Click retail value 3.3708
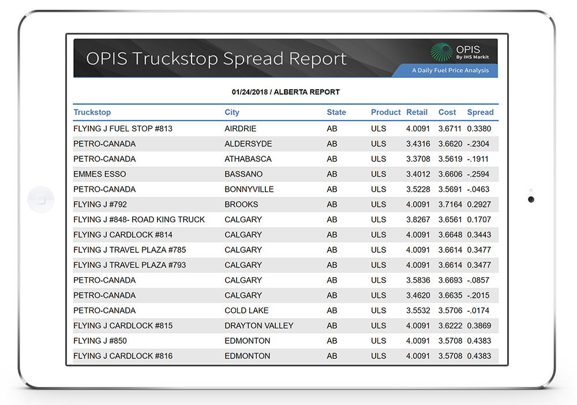The width and height of the screenshot is (577, 405). coord(418,159)
